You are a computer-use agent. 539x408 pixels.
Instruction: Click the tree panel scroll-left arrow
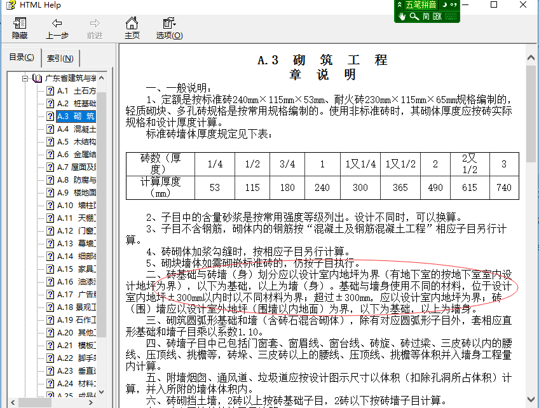[x=13, y=402]
